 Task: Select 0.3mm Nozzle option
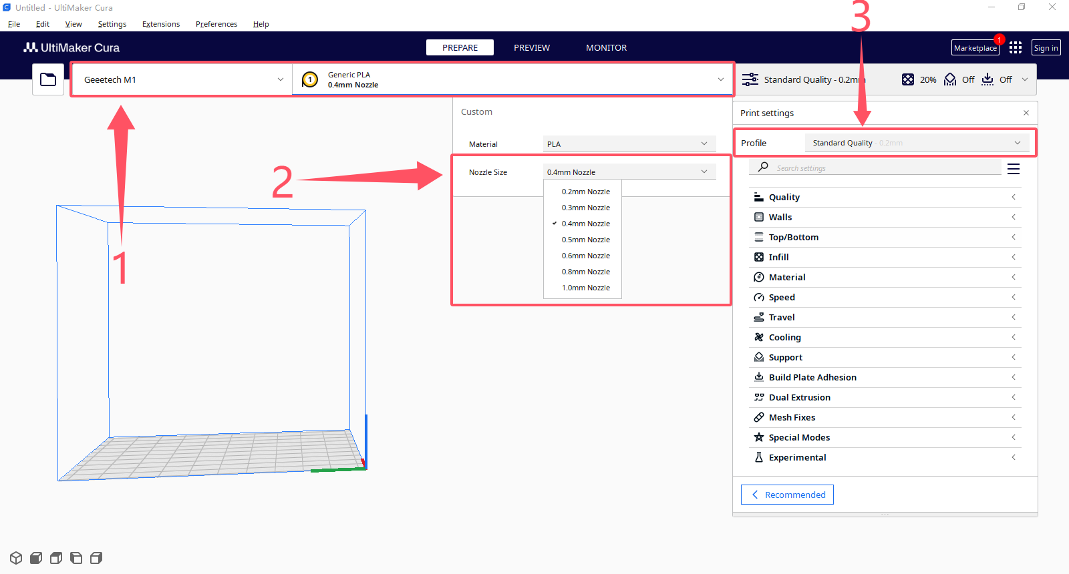[x=583, y=208]
